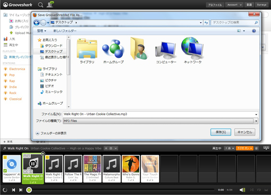The height and width of the screenshot is (195, 271).
Task: Select the Electronica station
Action: (17, 69)
